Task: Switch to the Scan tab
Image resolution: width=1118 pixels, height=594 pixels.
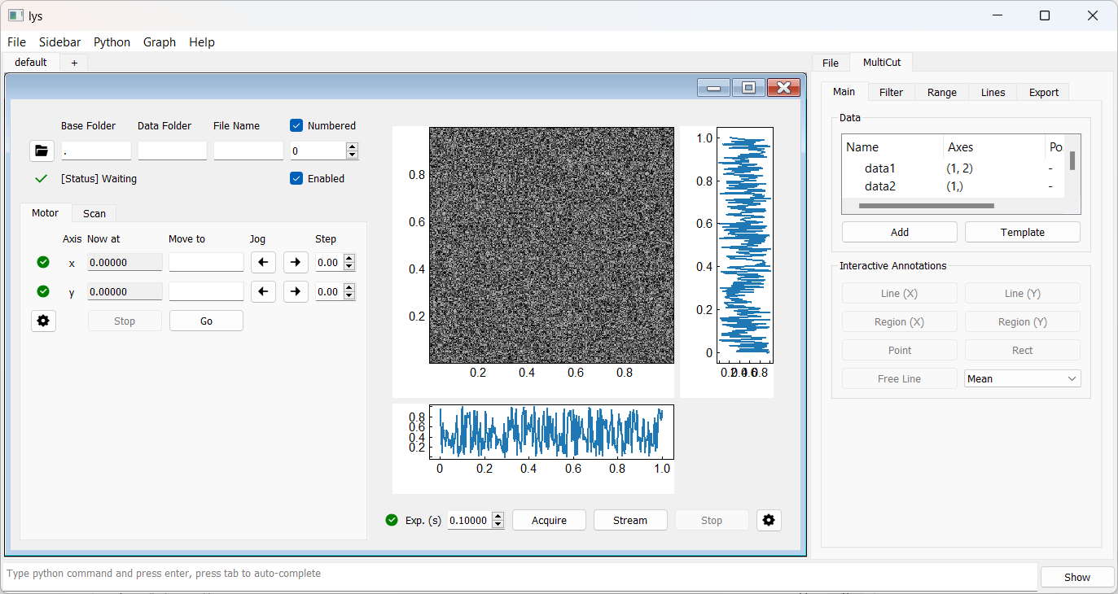Action: [x=94, y=213]
